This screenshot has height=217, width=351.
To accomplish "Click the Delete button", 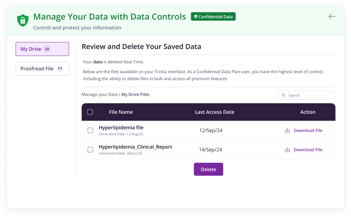I will 208,169.
